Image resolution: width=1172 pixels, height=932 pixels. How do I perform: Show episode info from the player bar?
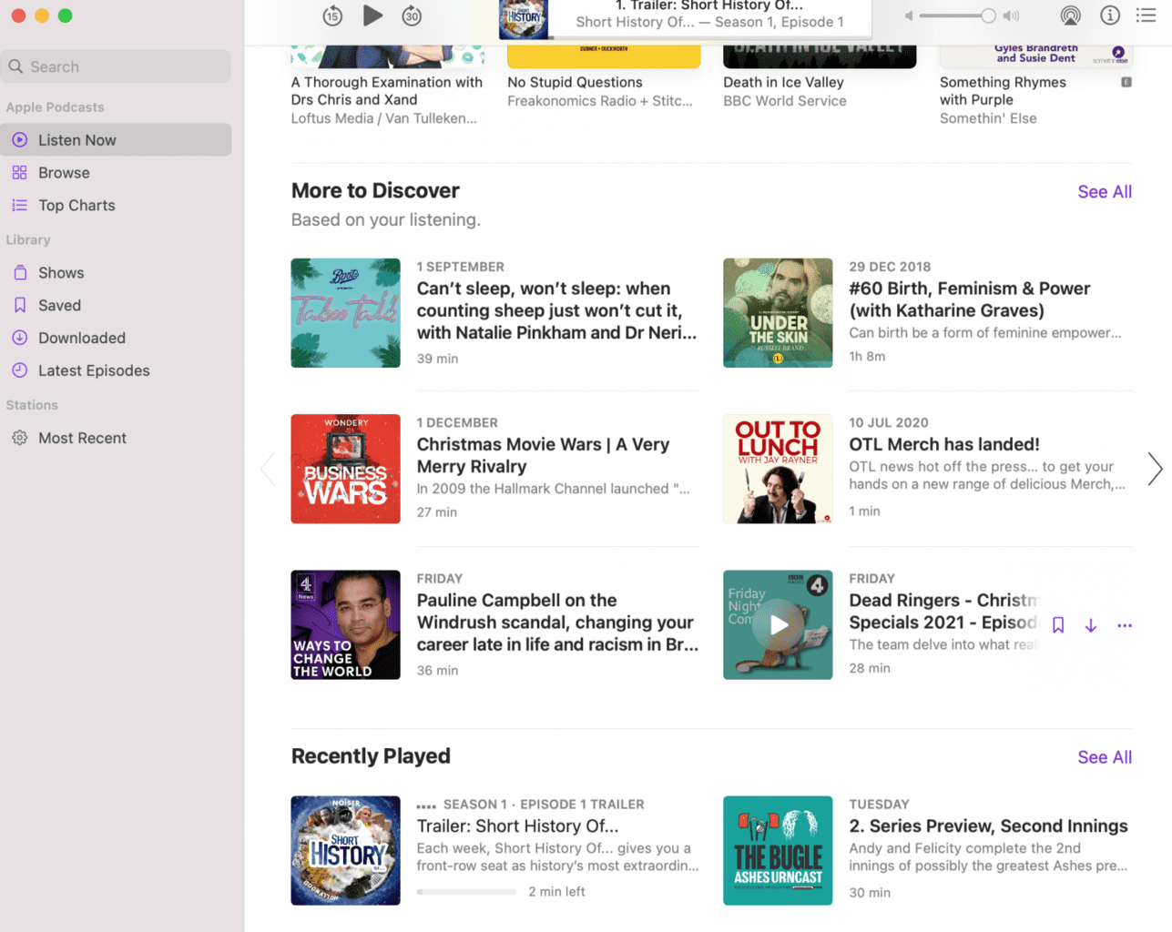pos(1109,15)
